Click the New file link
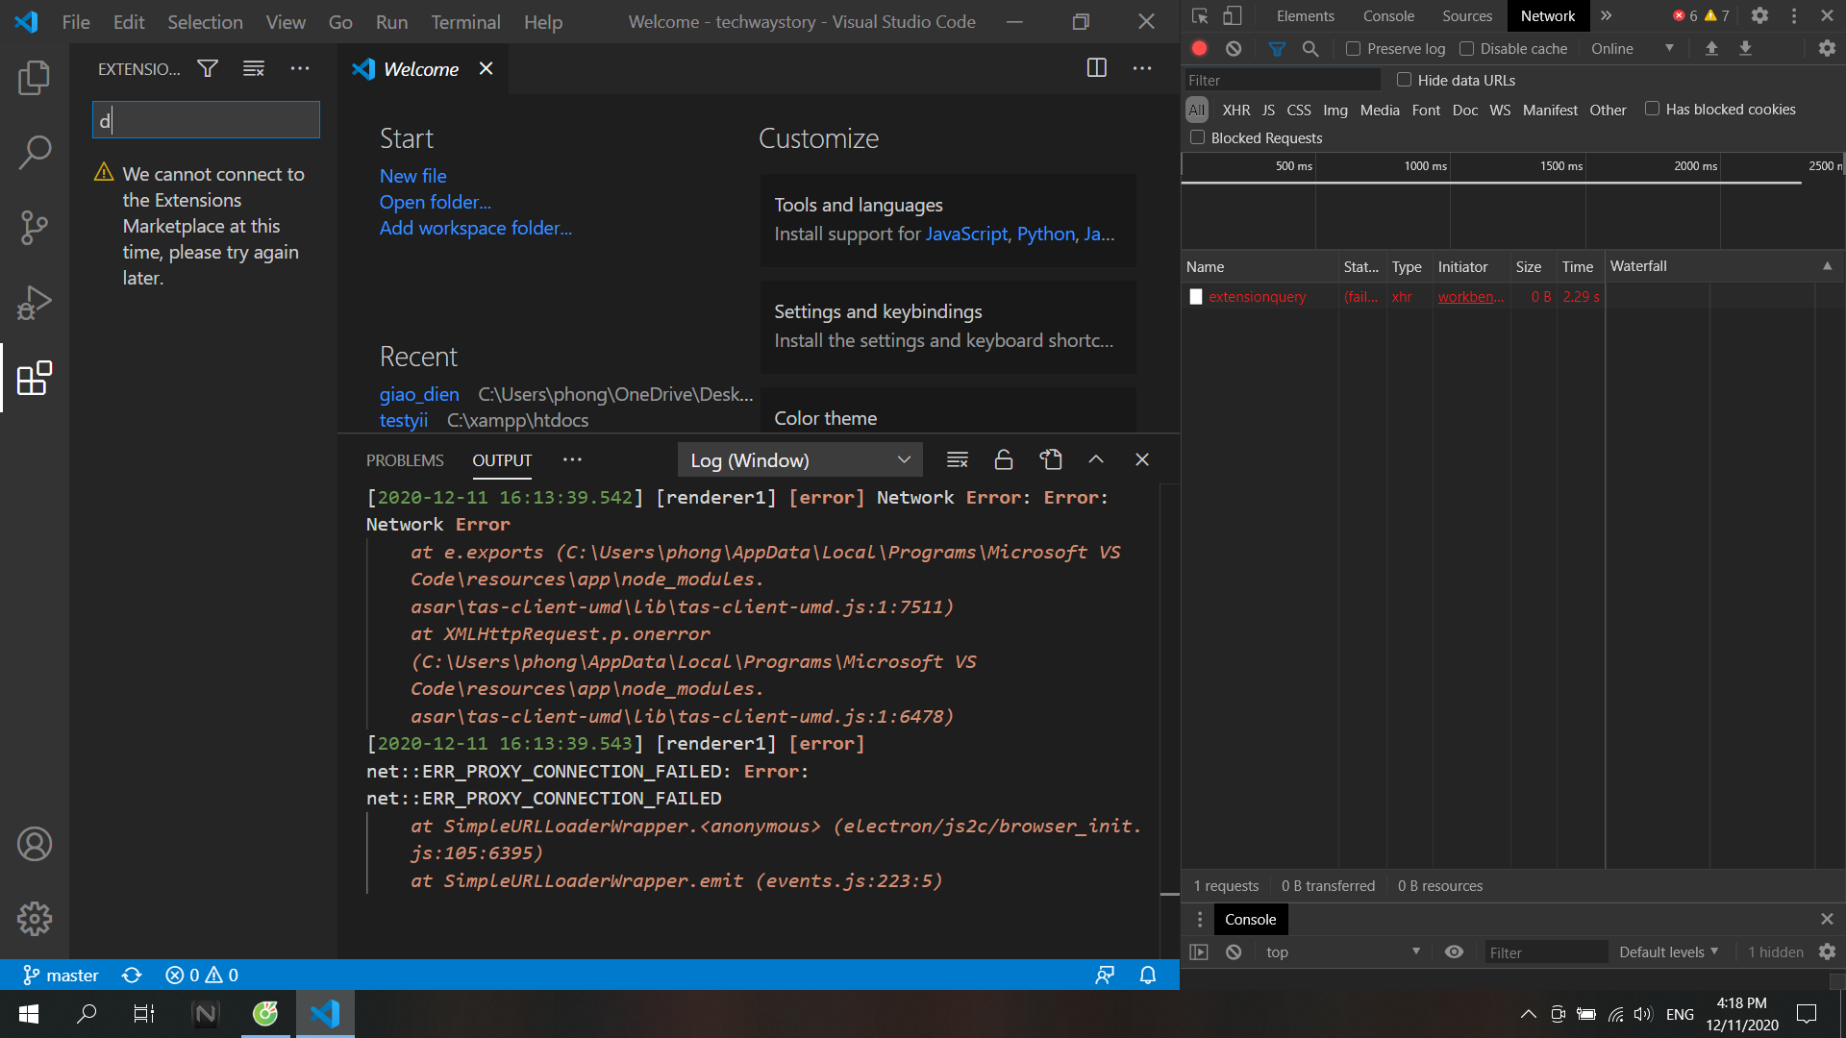This screenshot has width=1846, height=1038. (412, 175)
